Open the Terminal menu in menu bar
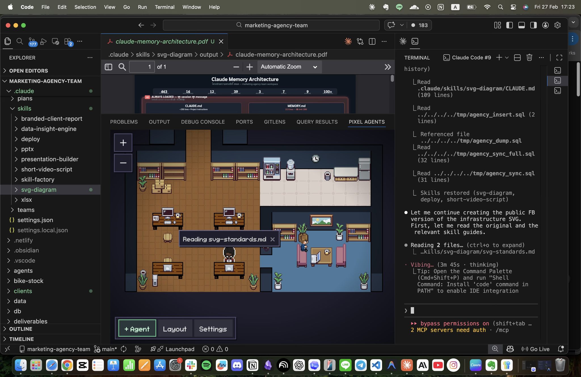Image resolution: width=581 pixels, height=377 pixels. 165,7
